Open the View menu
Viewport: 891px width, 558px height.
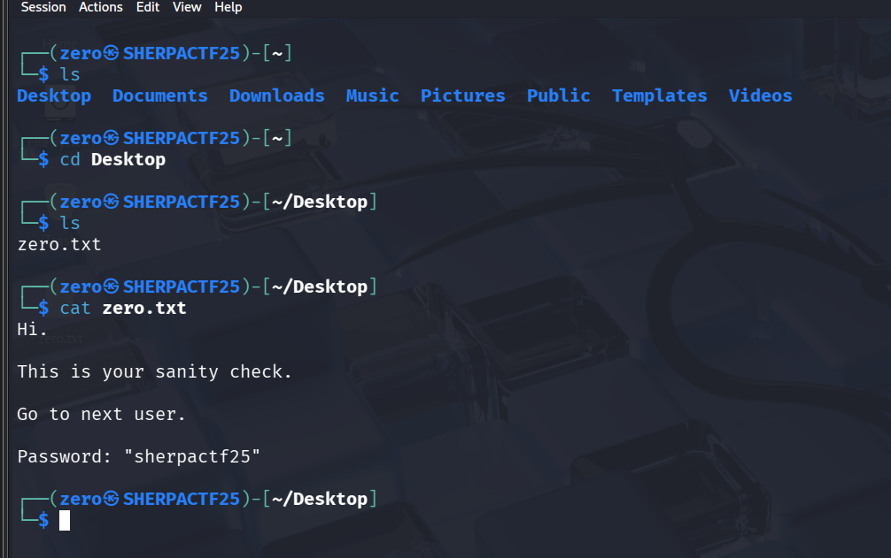[x=187, y=7]
